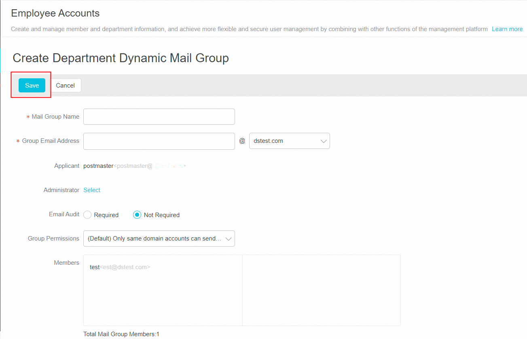The height and width of the screenshot is (339, 527).
Task: Click the Employee Accounts heading
Action: pyautogui.click(x=55, y=13)
